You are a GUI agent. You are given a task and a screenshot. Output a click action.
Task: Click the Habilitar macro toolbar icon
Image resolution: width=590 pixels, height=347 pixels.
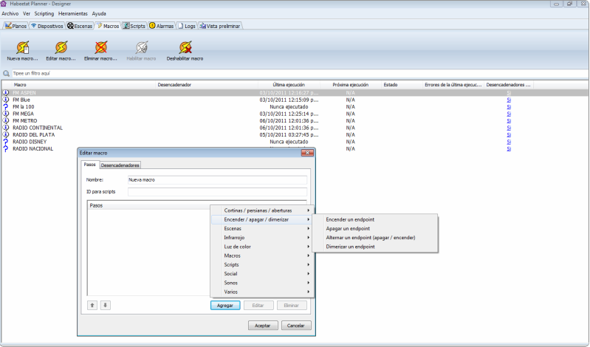141,48
